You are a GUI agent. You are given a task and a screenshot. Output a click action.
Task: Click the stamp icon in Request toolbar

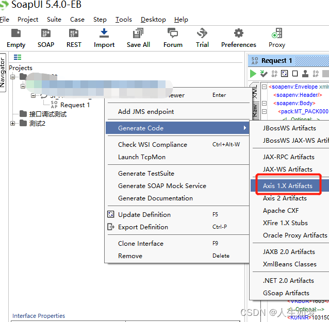pos(305,74)
